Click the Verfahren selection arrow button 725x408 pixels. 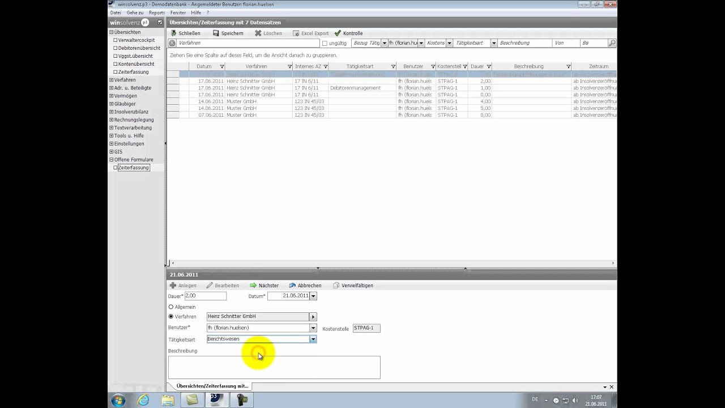(x=313, y=316)
